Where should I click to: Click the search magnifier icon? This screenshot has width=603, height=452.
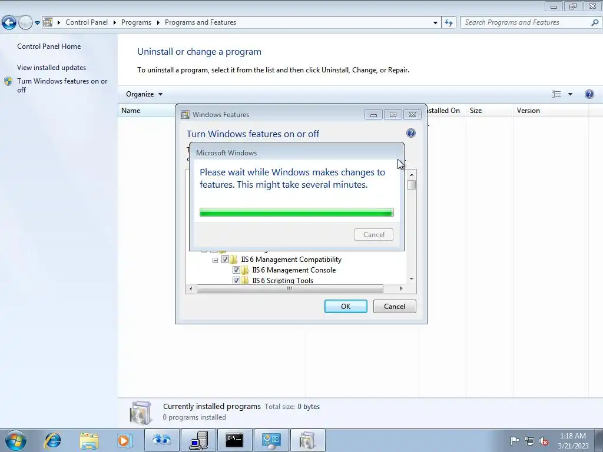[595, 23]
